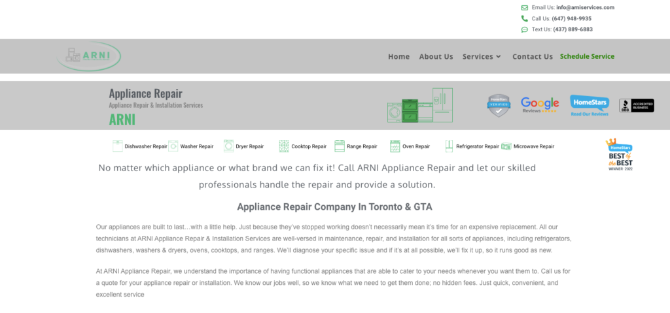Click the oven icon
The width and height of the screenshot is (670, 313).
click(x=395, y=146)
